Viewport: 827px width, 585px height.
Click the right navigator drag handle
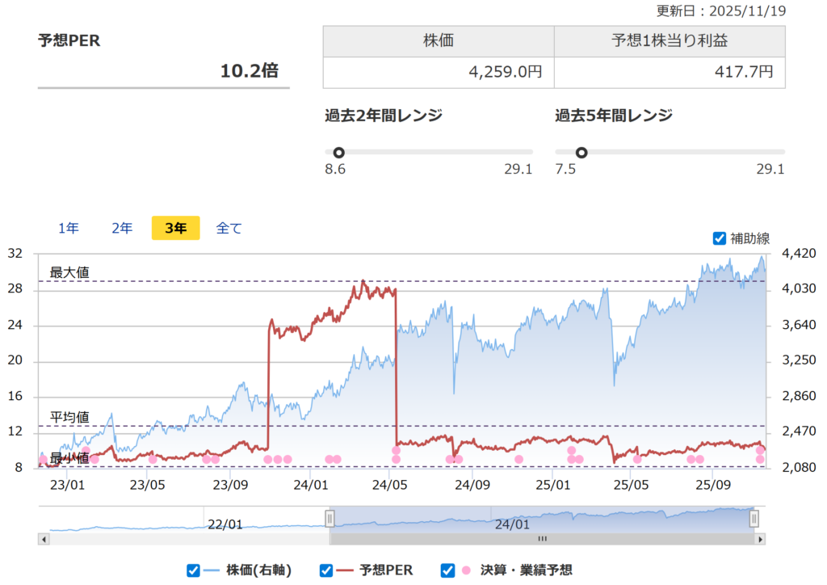click(754, 517)
